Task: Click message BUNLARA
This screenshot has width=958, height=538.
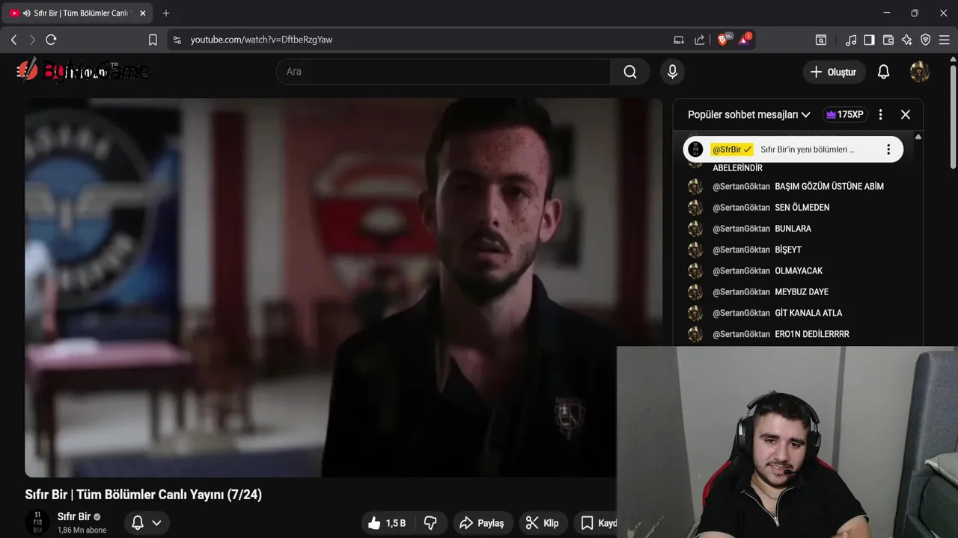Action: 793,229
